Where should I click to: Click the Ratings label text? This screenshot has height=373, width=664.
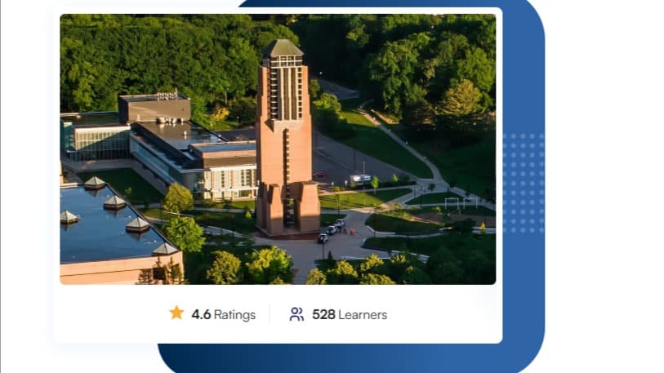(x=234, y=315)
